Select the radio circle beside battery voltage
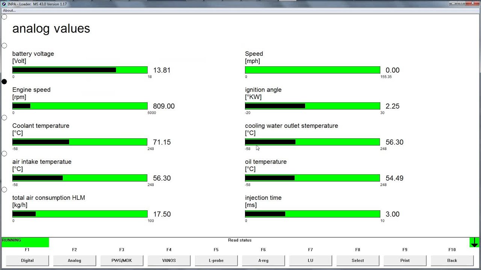The width and height of the screenshot is (481, 270). tap(4, 45)
